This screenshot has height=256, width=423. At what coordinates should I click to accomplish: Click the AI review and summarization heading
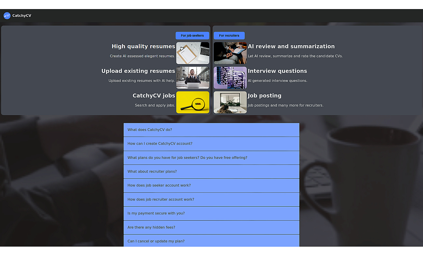[291, 46]
